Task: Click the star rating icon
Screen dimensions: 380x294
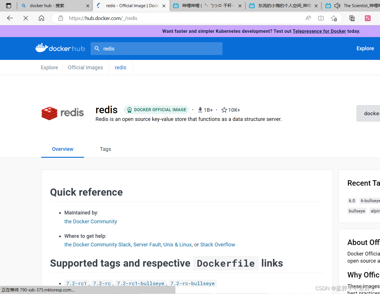Action: pyautogui.click(x=224, y=110)
